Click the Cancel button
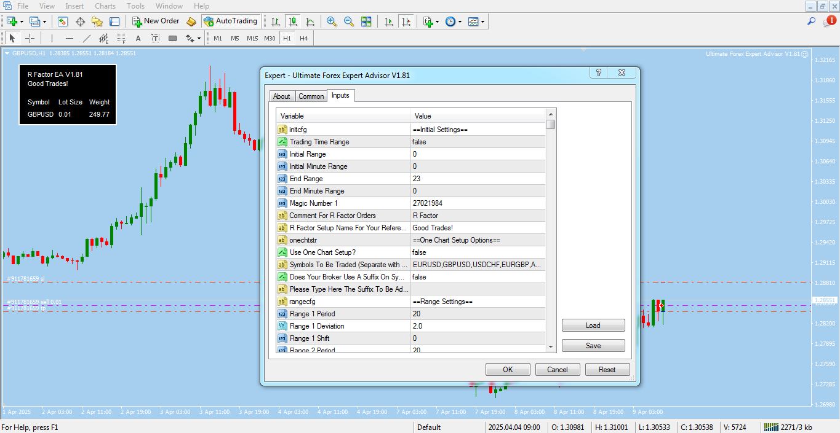 pos(558,370)
